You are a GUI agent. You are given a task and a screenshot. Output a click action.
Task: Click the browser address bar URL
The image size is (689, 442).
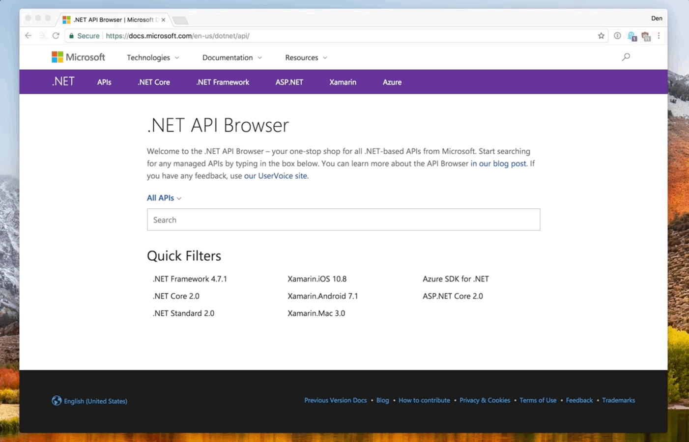click(x=177, y=36)
